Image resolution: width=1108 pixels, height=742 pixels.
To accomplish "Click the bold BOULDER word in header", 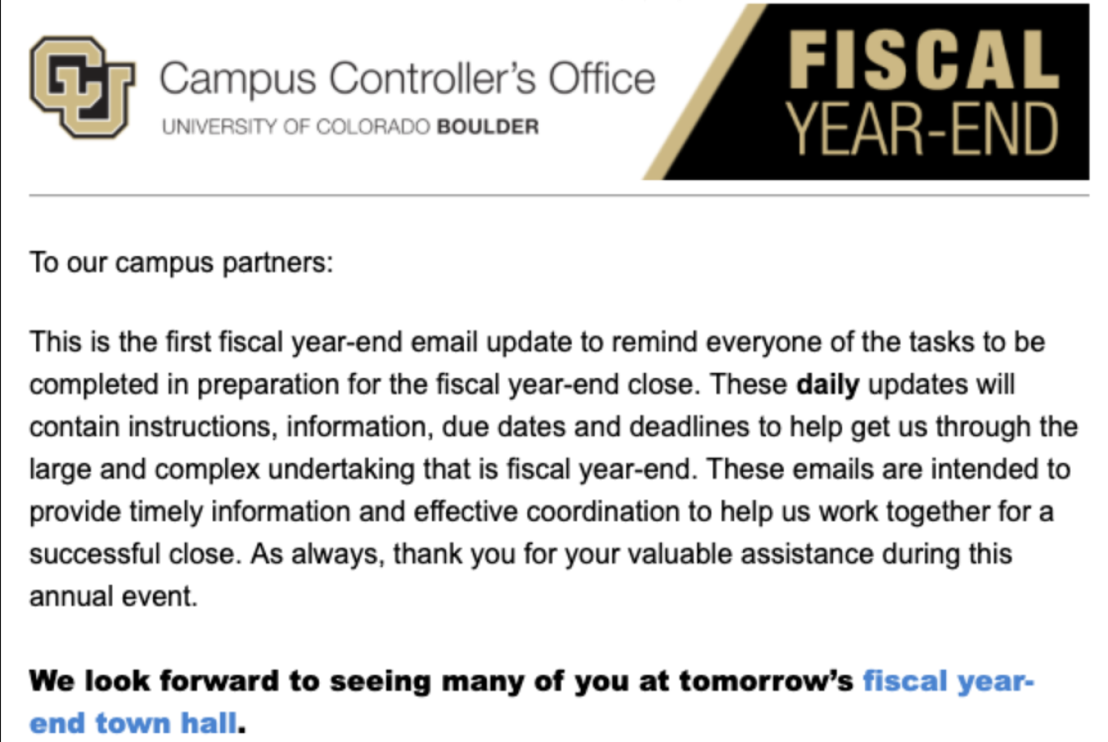I will (x=488, y=127).
